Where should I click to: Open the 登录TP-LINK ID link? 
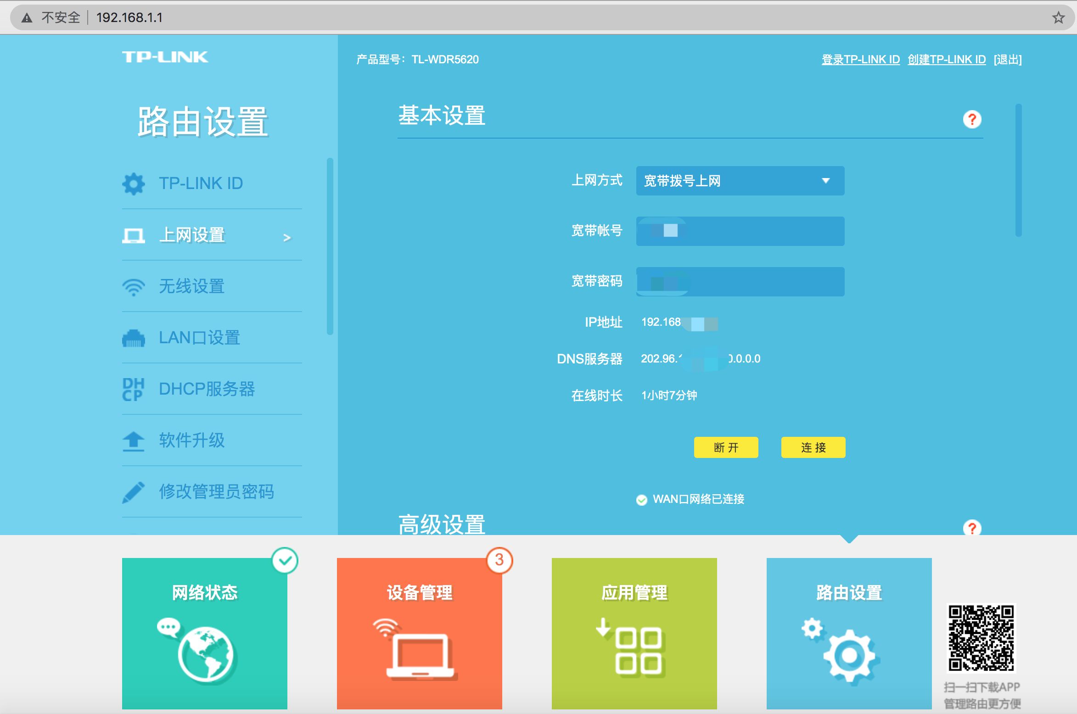[x=861, y=60]
